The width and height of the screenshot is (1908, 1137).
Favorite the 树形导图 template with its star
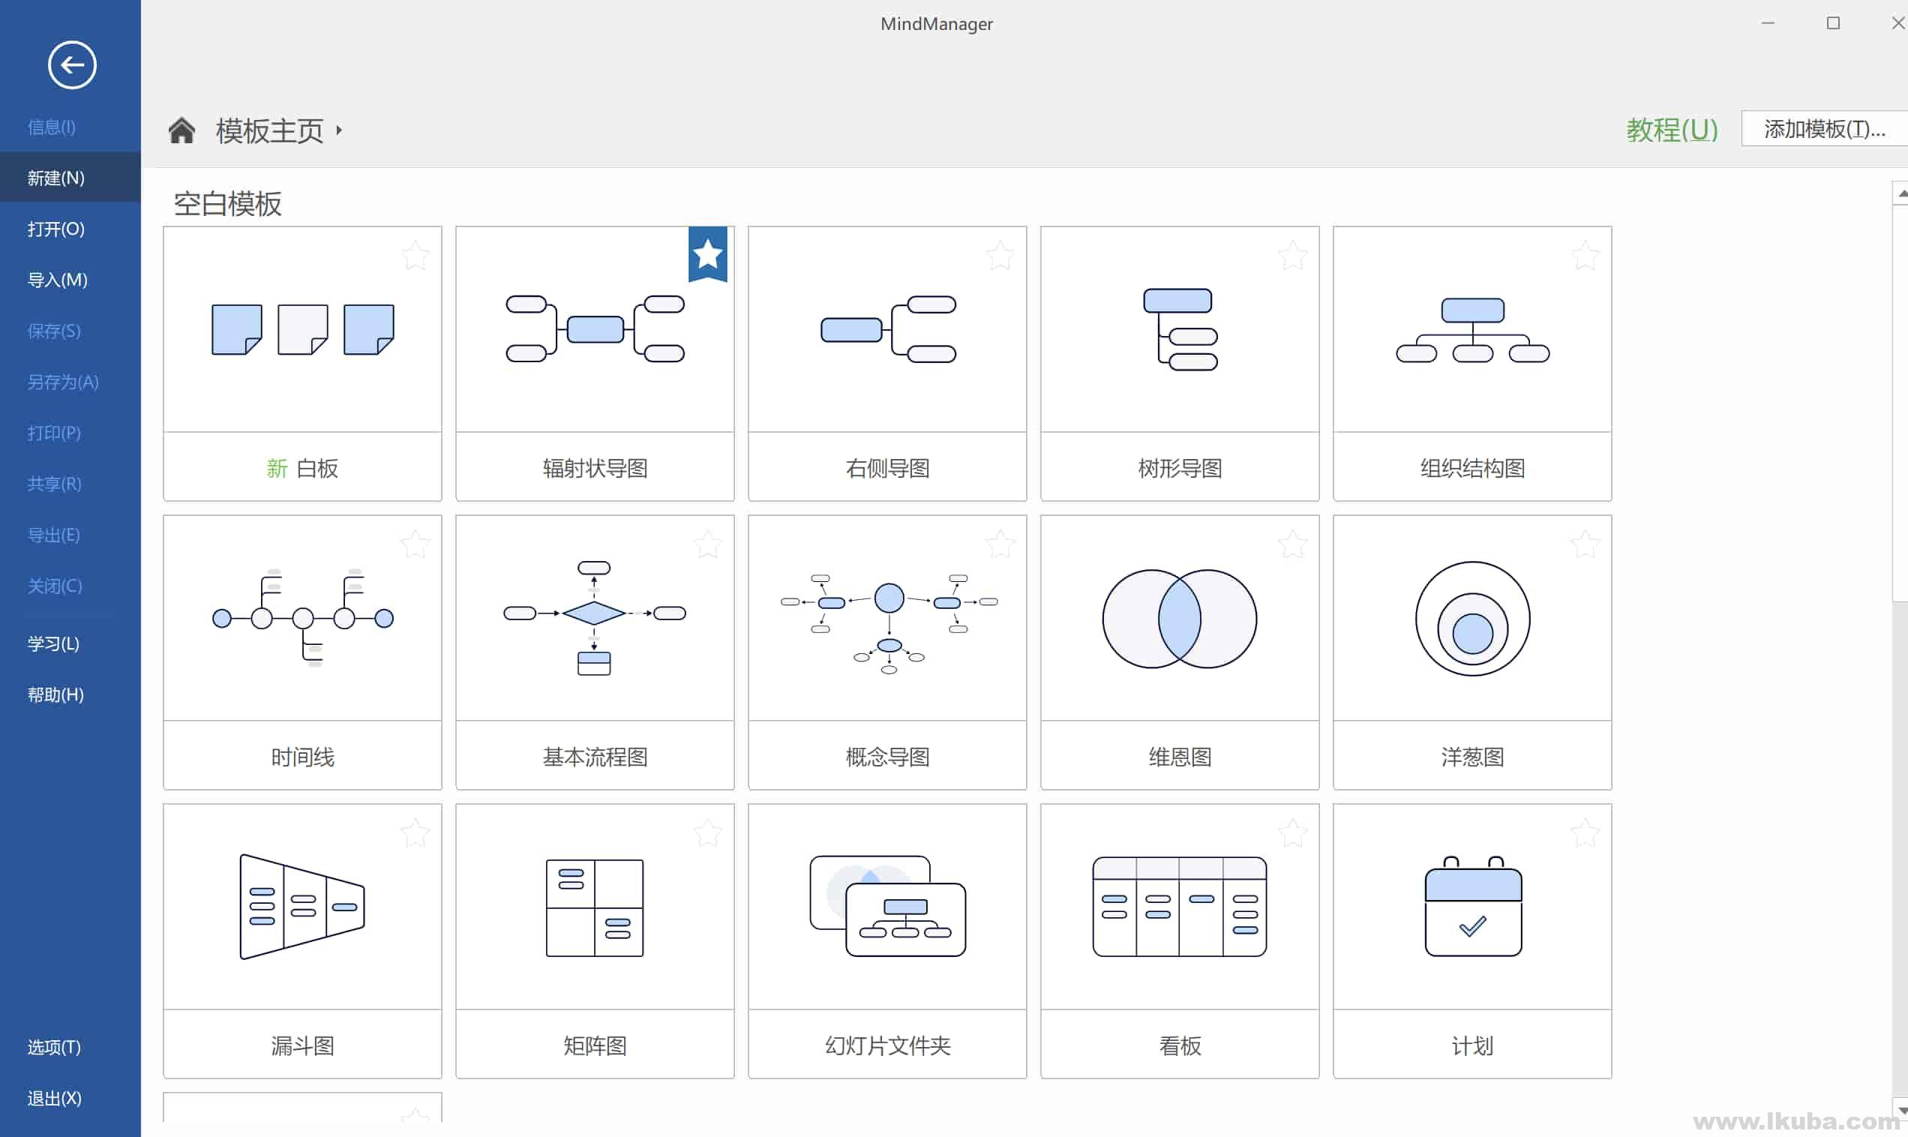1292,255
